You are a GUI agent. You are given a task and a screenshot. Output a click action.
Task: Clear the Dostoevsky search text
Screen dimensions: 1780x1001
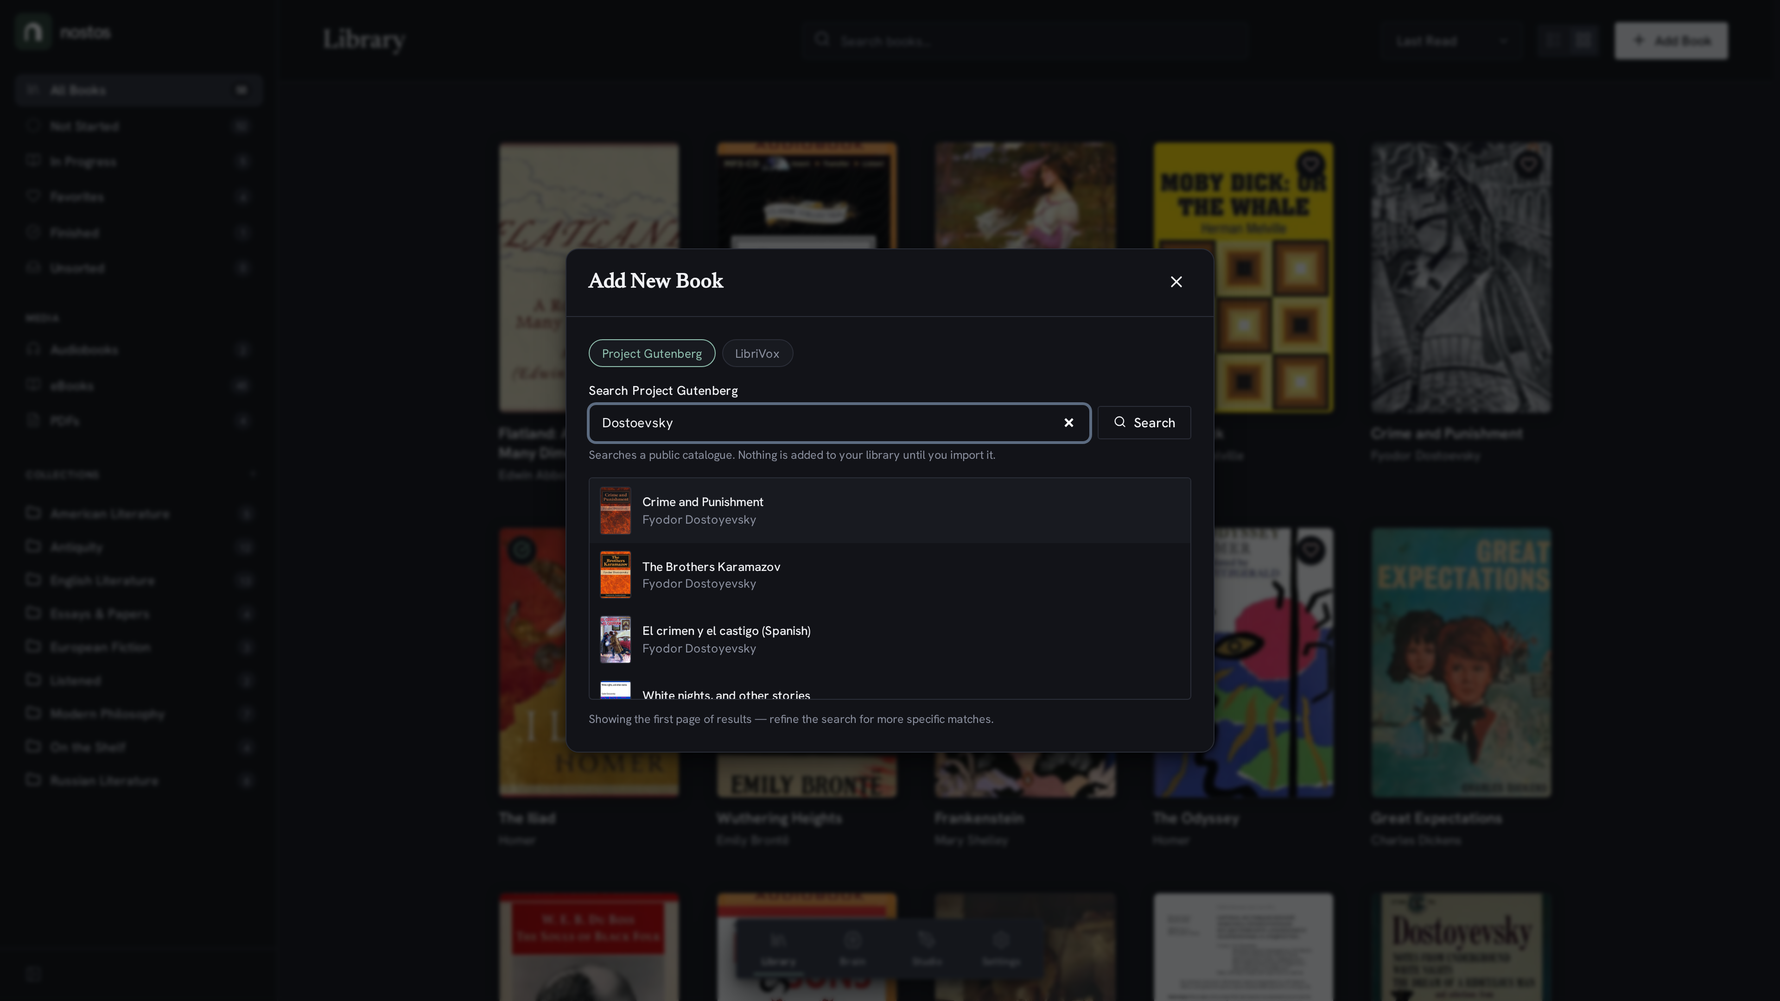[1068, 423]
